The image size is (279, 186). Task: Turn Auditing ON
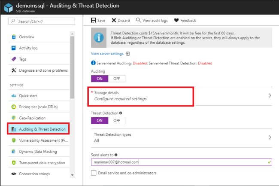[100, 79]
